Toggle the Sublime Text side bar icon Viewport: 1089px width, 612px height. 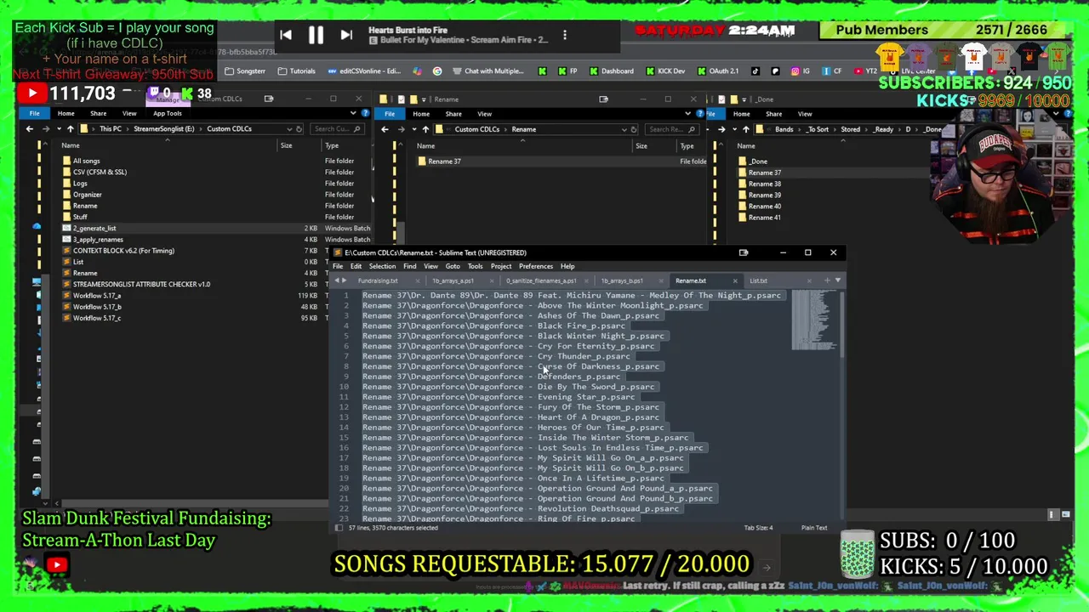pyautogui.click(x=339, y=528)
